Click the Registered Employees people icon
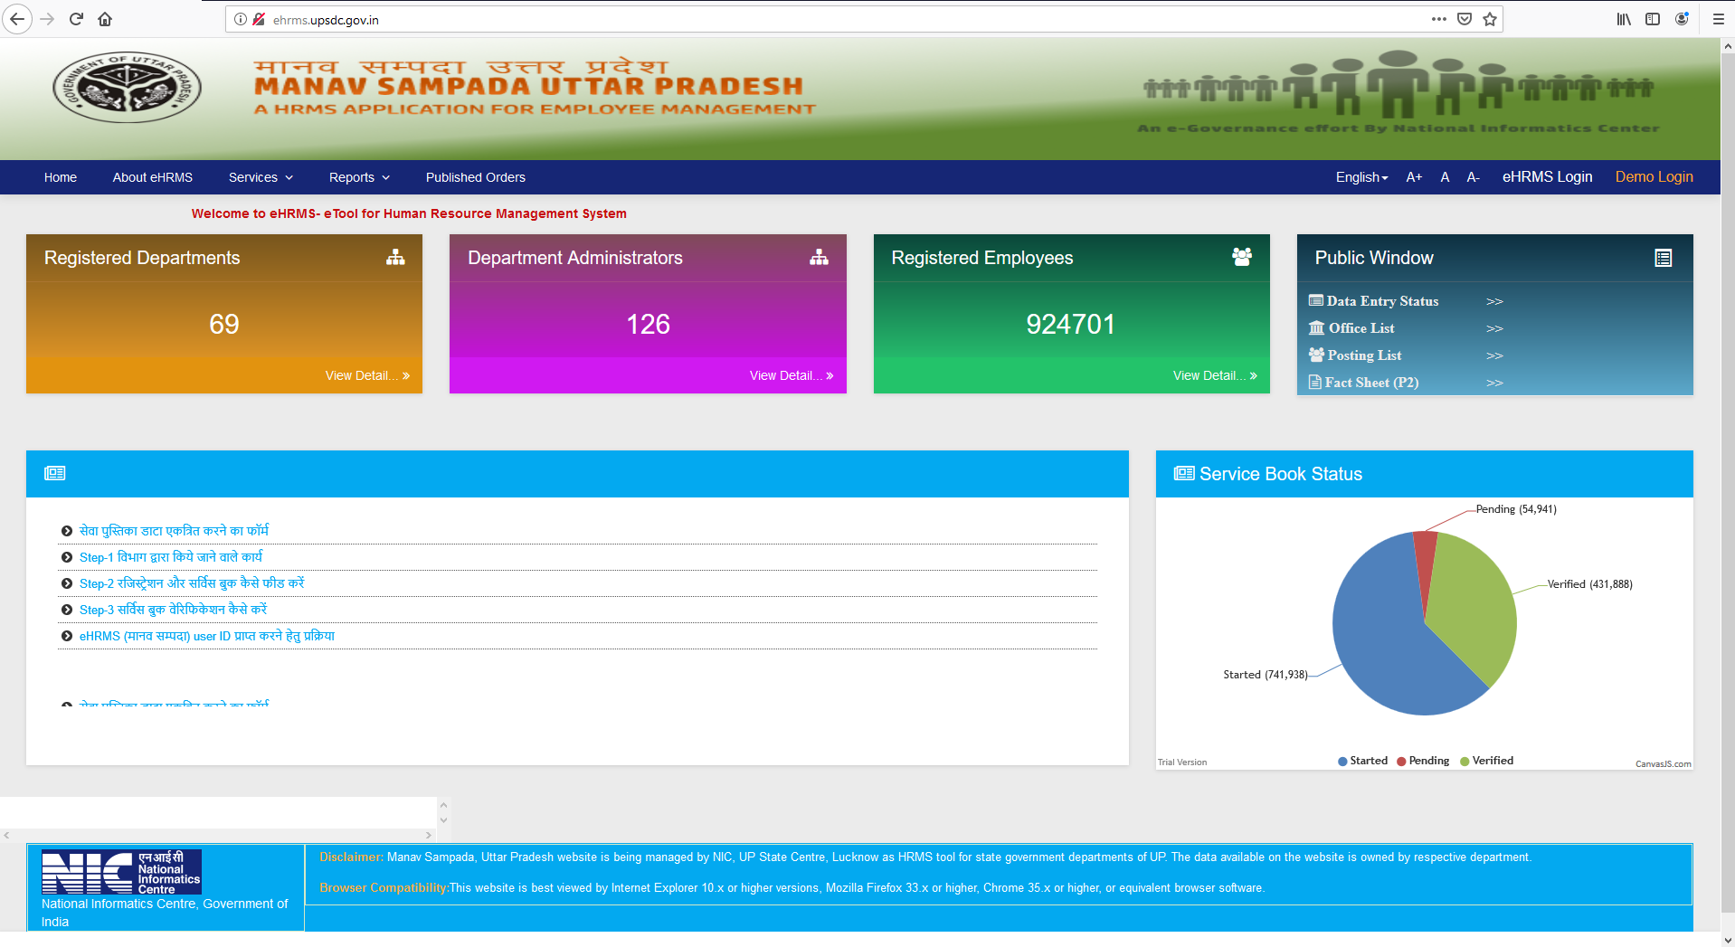 (1242, 257)
